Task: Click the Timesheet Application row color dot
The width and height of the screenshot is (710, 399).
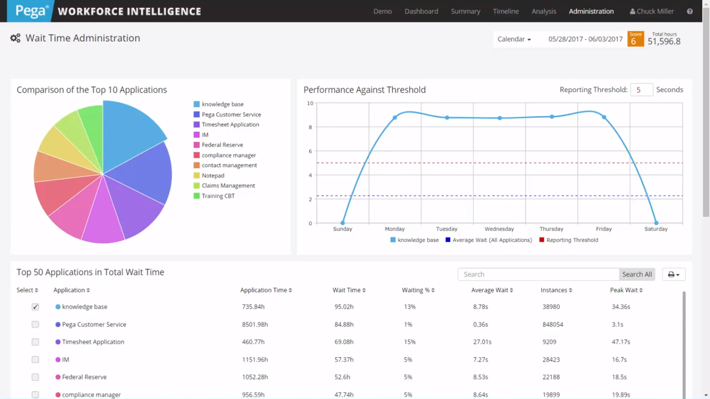Action: click(x=58, y=342)
